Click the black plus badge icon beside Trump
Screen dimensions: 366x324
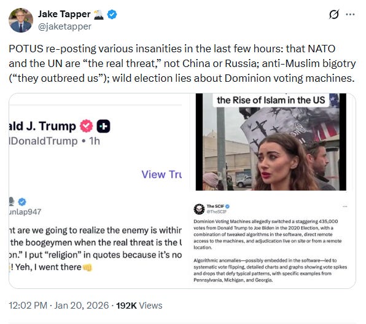(x=103, y=126)
